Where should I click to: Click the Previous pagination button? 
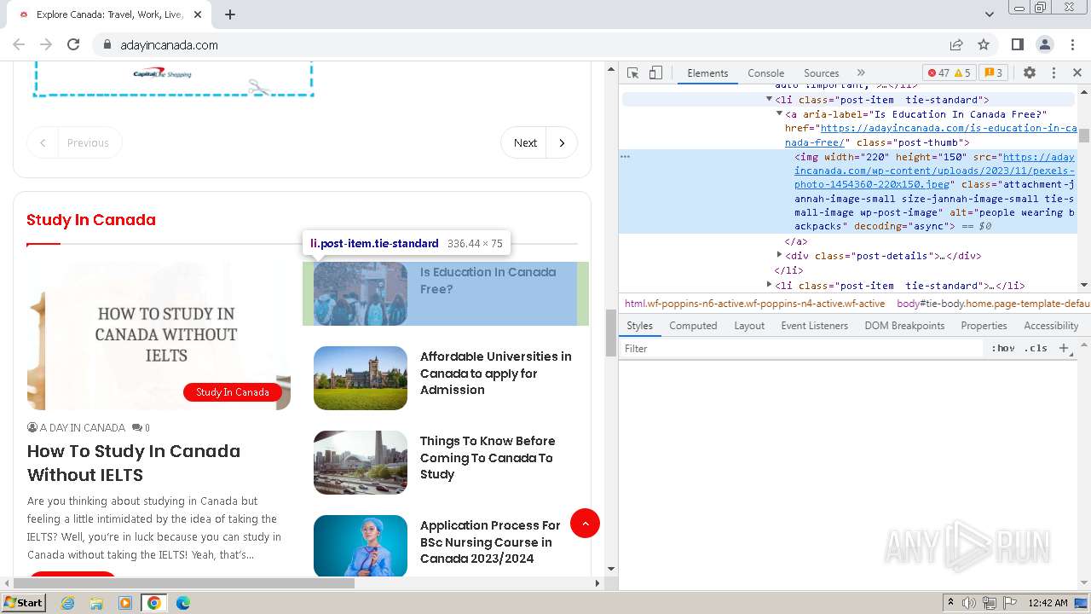tap(74, 142)
